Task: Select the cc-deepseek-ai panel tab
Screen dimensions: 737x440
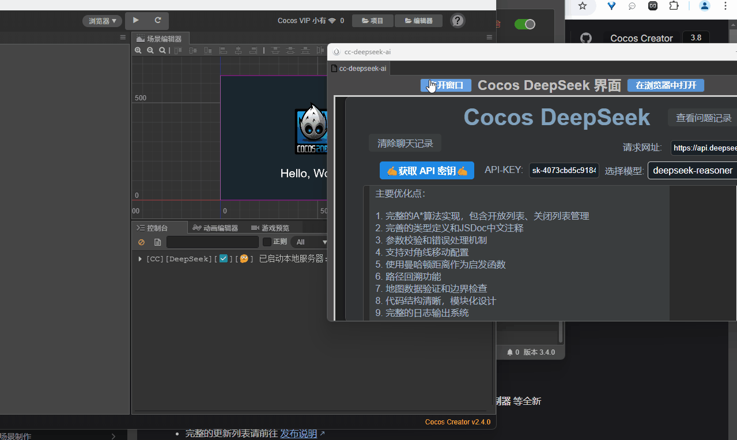Action: [x=359, y=69]
